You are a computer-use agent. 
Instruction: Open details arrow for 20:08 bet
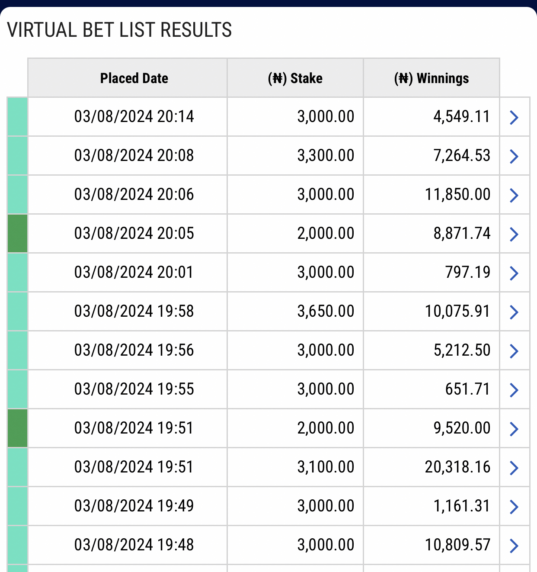514,156
